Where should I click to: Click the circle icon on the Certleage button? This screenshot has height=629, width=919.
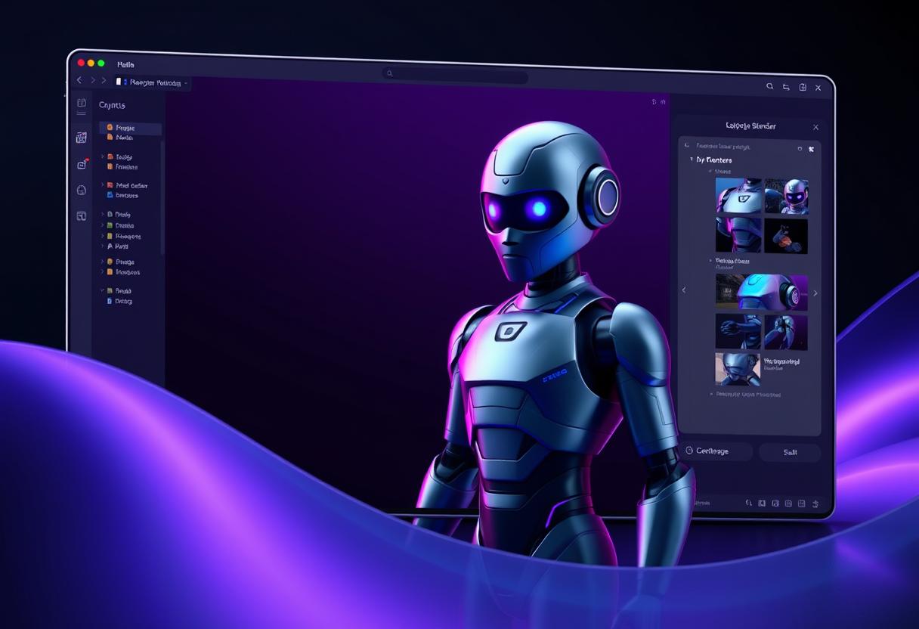tap(688, 451)
